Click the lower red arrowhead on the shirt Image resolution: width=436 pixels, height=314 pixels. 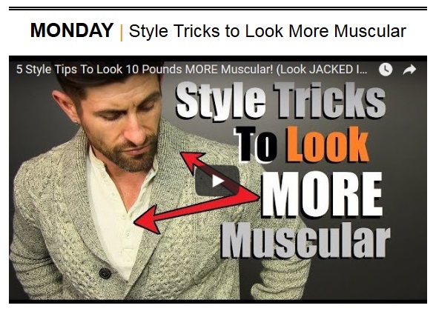148,221
